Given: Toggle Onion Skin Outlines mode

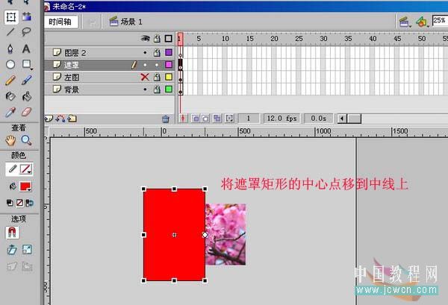Looking at the screenshot, I should click(x=205, y=118).
